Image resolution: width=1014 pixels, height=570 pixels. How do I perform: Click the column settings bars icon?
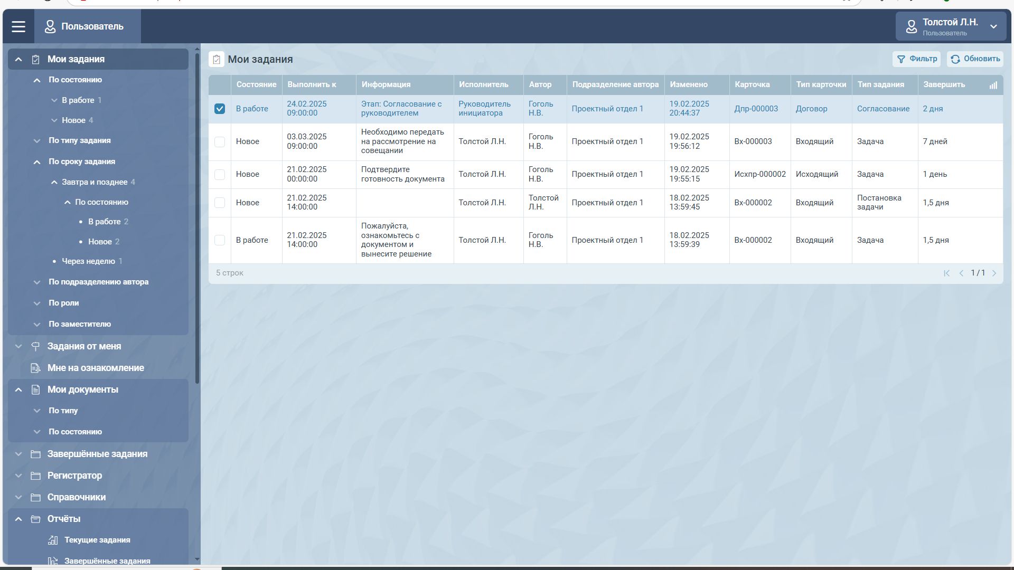pos(993,85)
